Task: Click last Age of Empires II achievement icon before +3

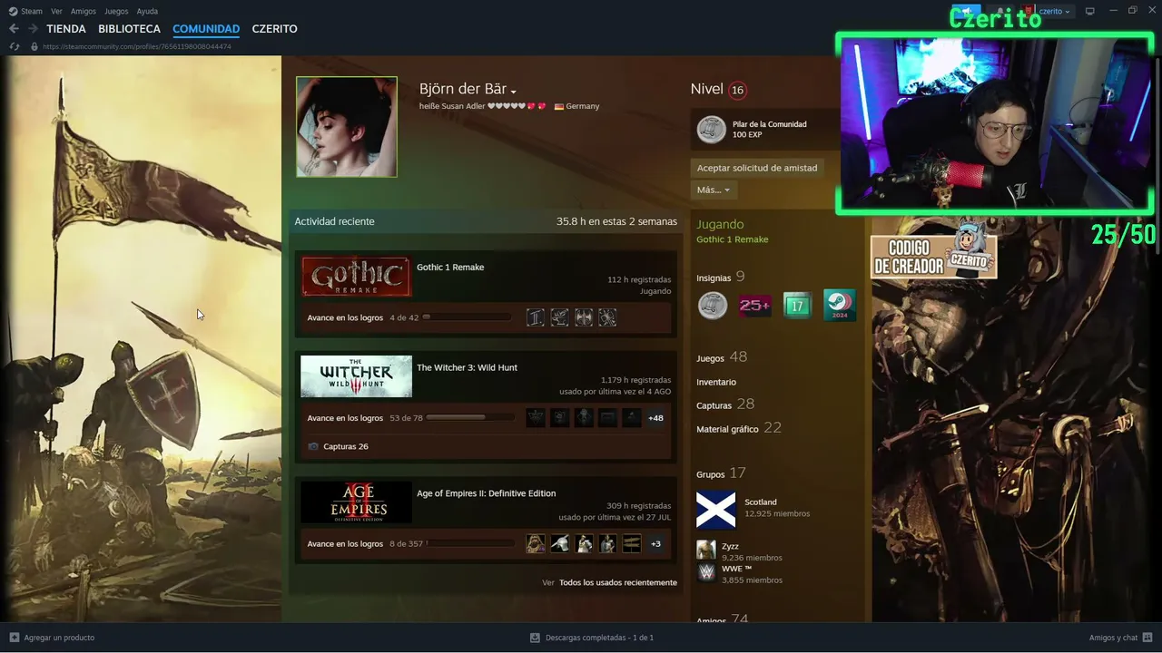Action: pyautogui.click(x=632, y=544)
